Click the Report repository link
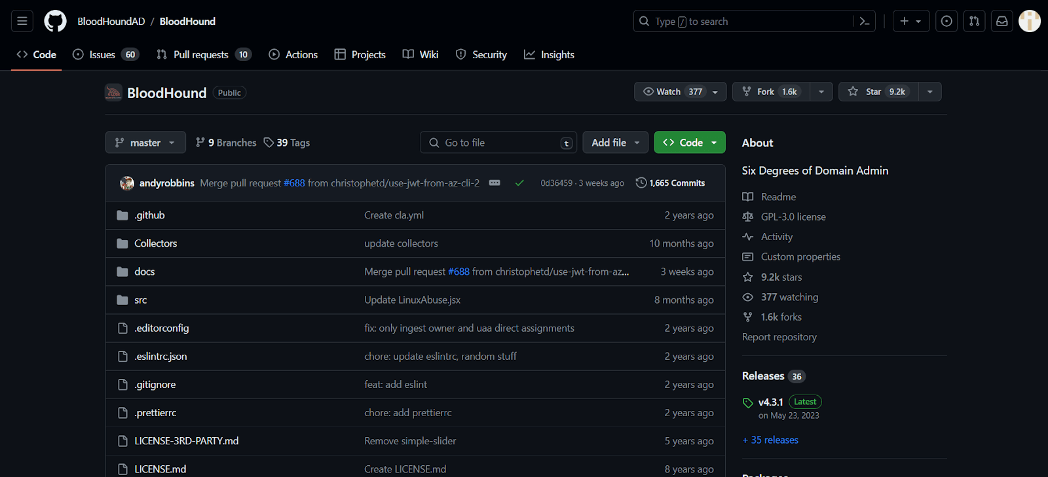 [779, 337]
